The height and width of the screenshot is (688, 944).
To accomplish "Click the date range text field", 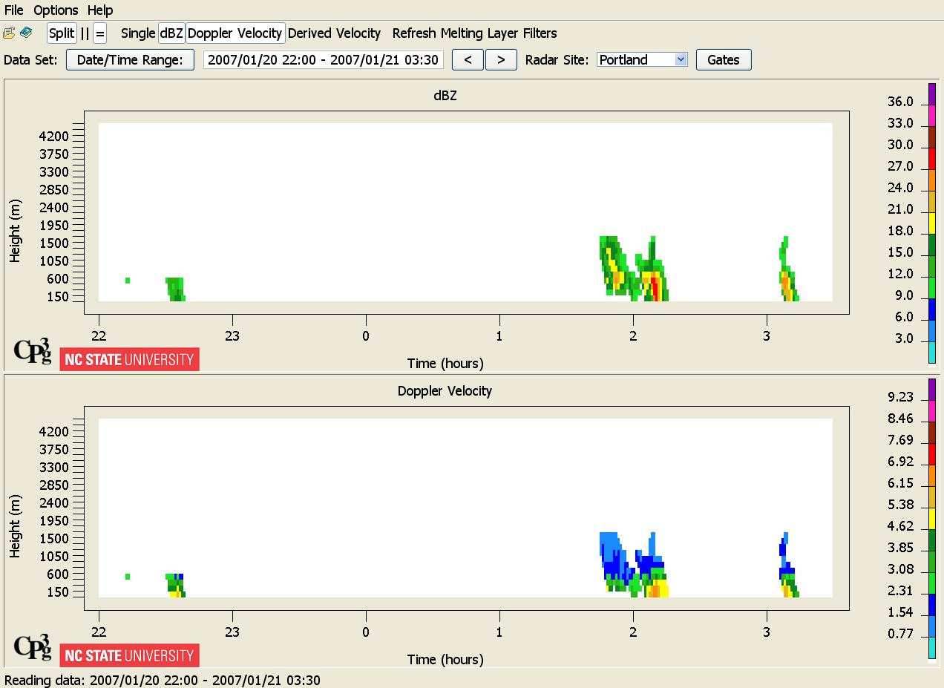I will [324, 59].
